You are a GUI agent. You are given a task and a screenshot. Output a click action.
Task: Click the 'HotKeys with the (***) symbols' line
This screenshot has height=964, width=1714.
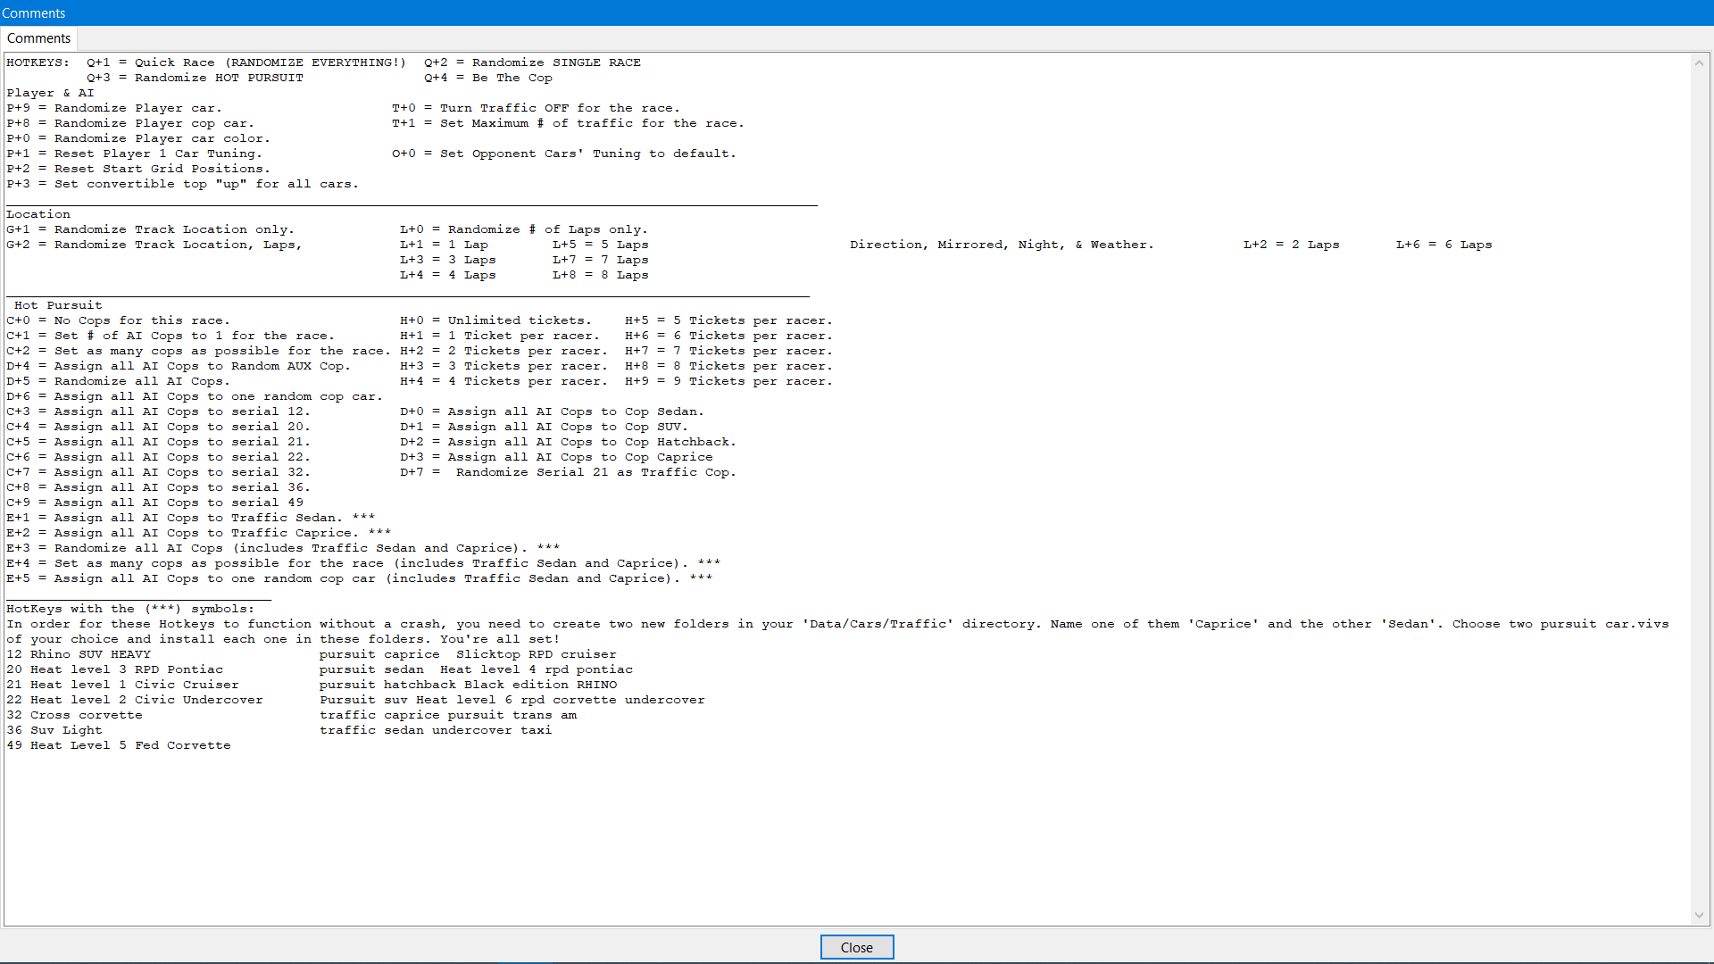[x=130, y=609]
